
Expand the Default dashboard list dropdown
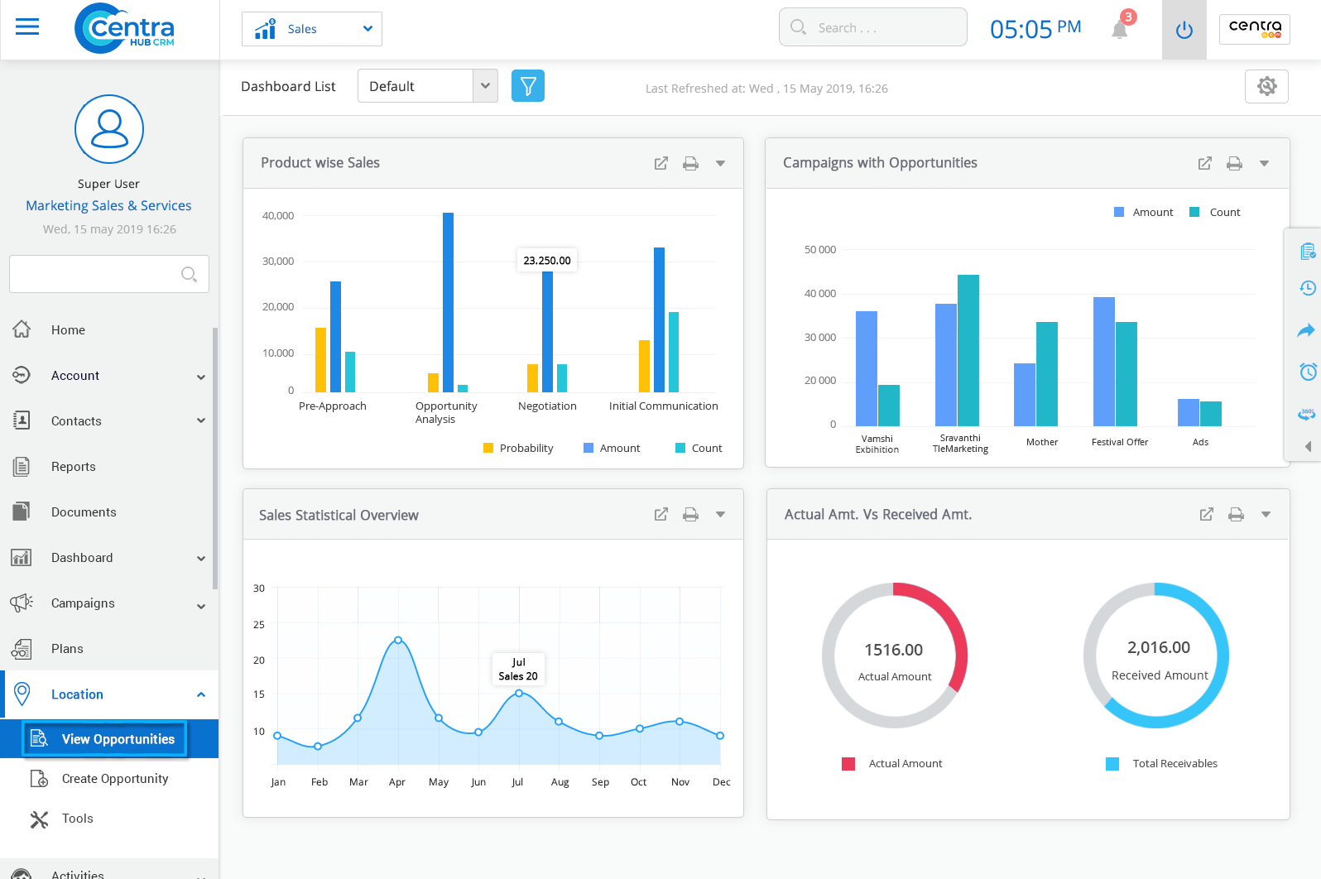[x=485, y=86]
